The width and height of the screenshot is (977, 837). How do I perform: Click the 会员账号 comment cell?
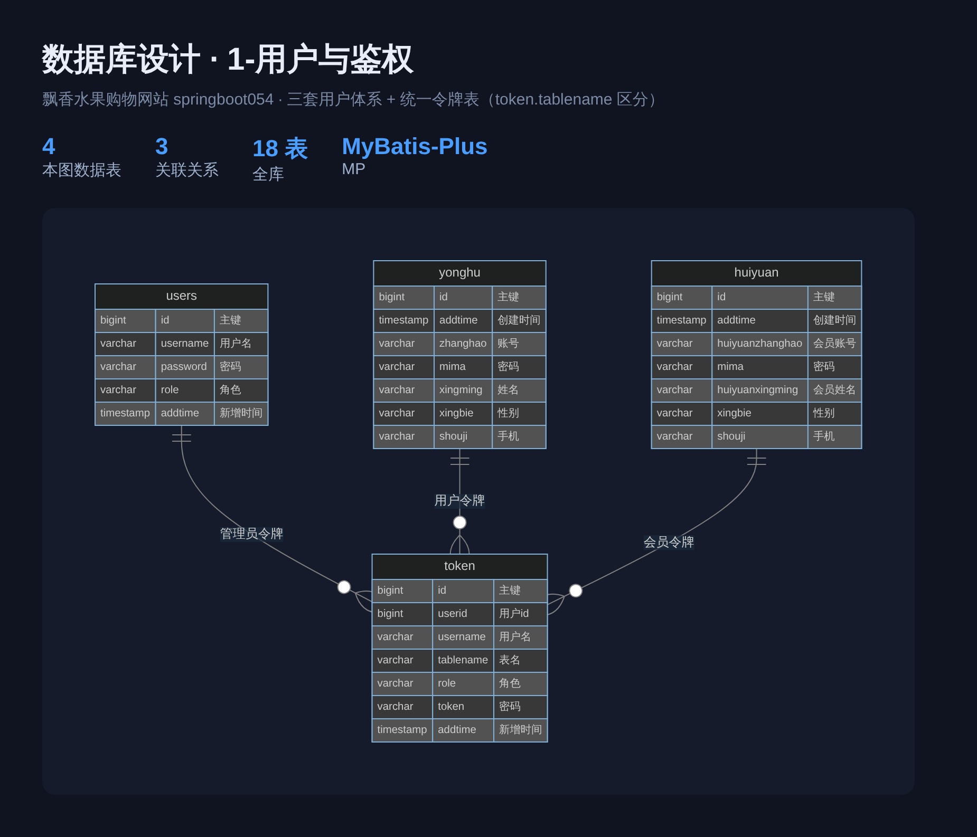tap(834, 344)
